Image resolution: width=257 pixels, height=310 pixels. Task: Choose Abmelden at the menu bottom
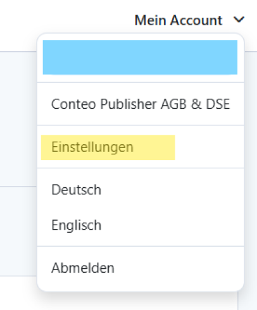tap(83, 268)
